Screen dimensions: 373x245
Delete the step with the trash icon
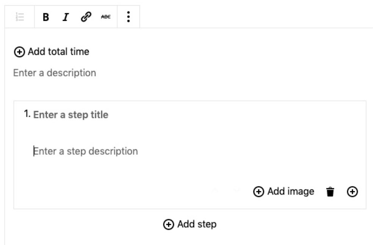tap(331, 192)
